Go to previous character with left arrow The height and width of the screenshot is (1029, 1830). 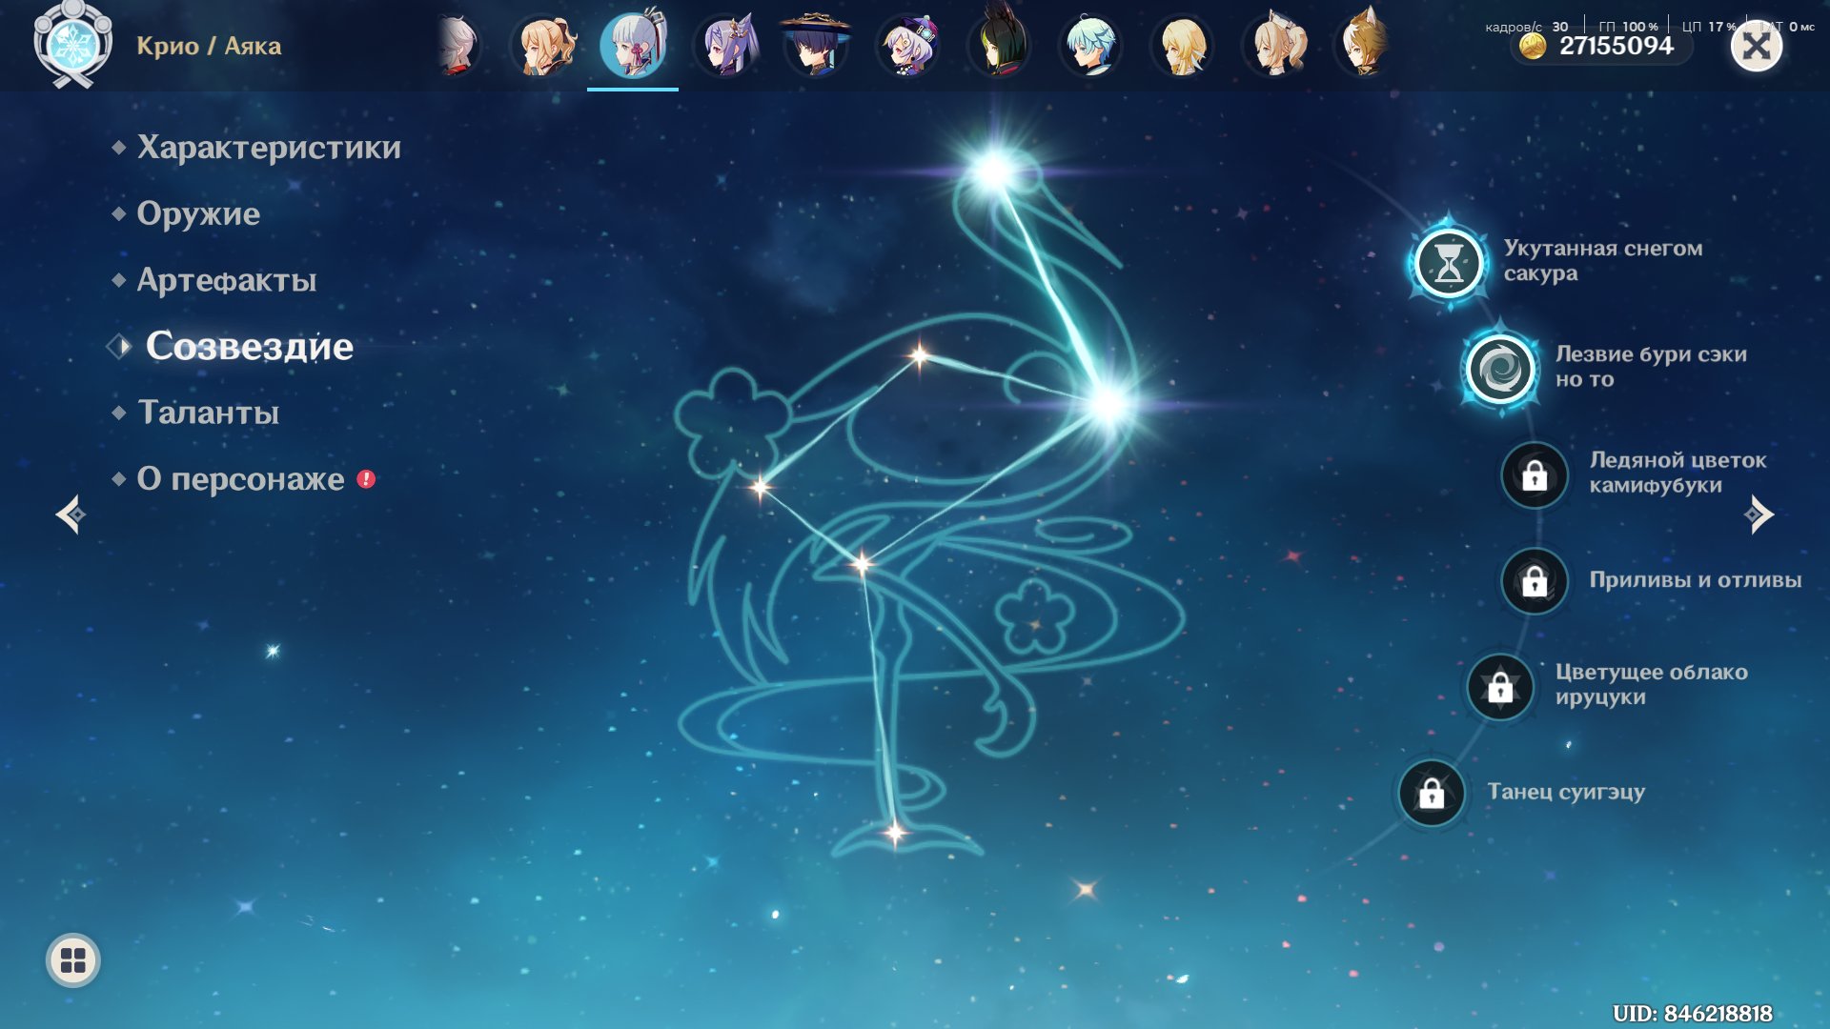pyautogui.click(x=71, y=514)
